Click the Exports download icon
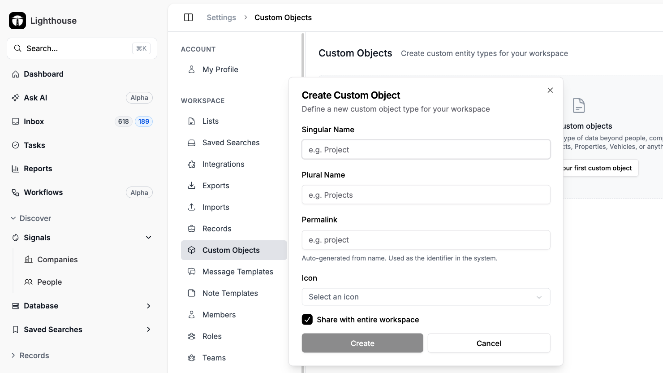663x373 pixels. pyautogui.click(x=192, y=186)
